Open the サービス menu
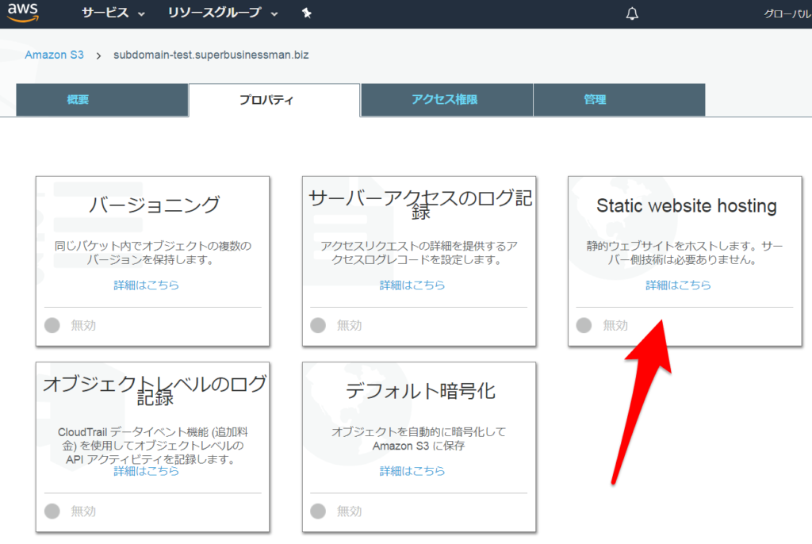 click(x=113, y=13)
